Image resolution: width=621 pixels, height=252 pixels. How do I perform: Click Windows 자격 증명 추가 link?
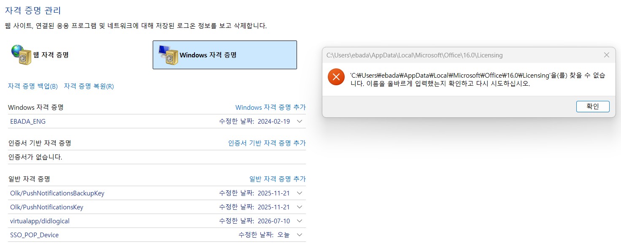click(270, 107)
